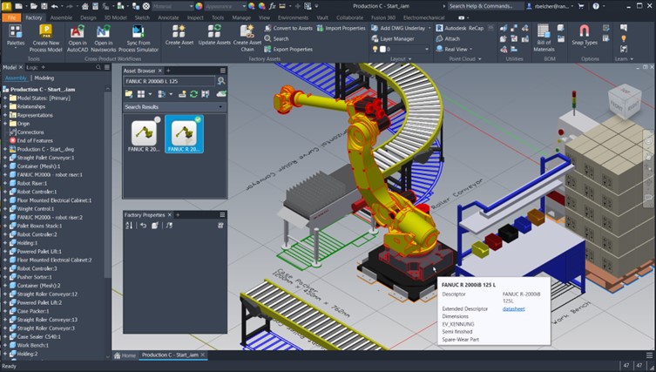The width and height of the screenshot is (656, 372).
Task: Open the Palettes tool
Action: 16,37
